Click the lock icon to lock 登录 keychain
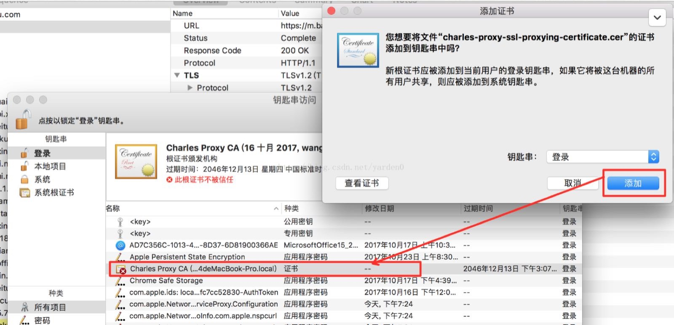This screenshot has width=674, height=325. coord(24,120)
